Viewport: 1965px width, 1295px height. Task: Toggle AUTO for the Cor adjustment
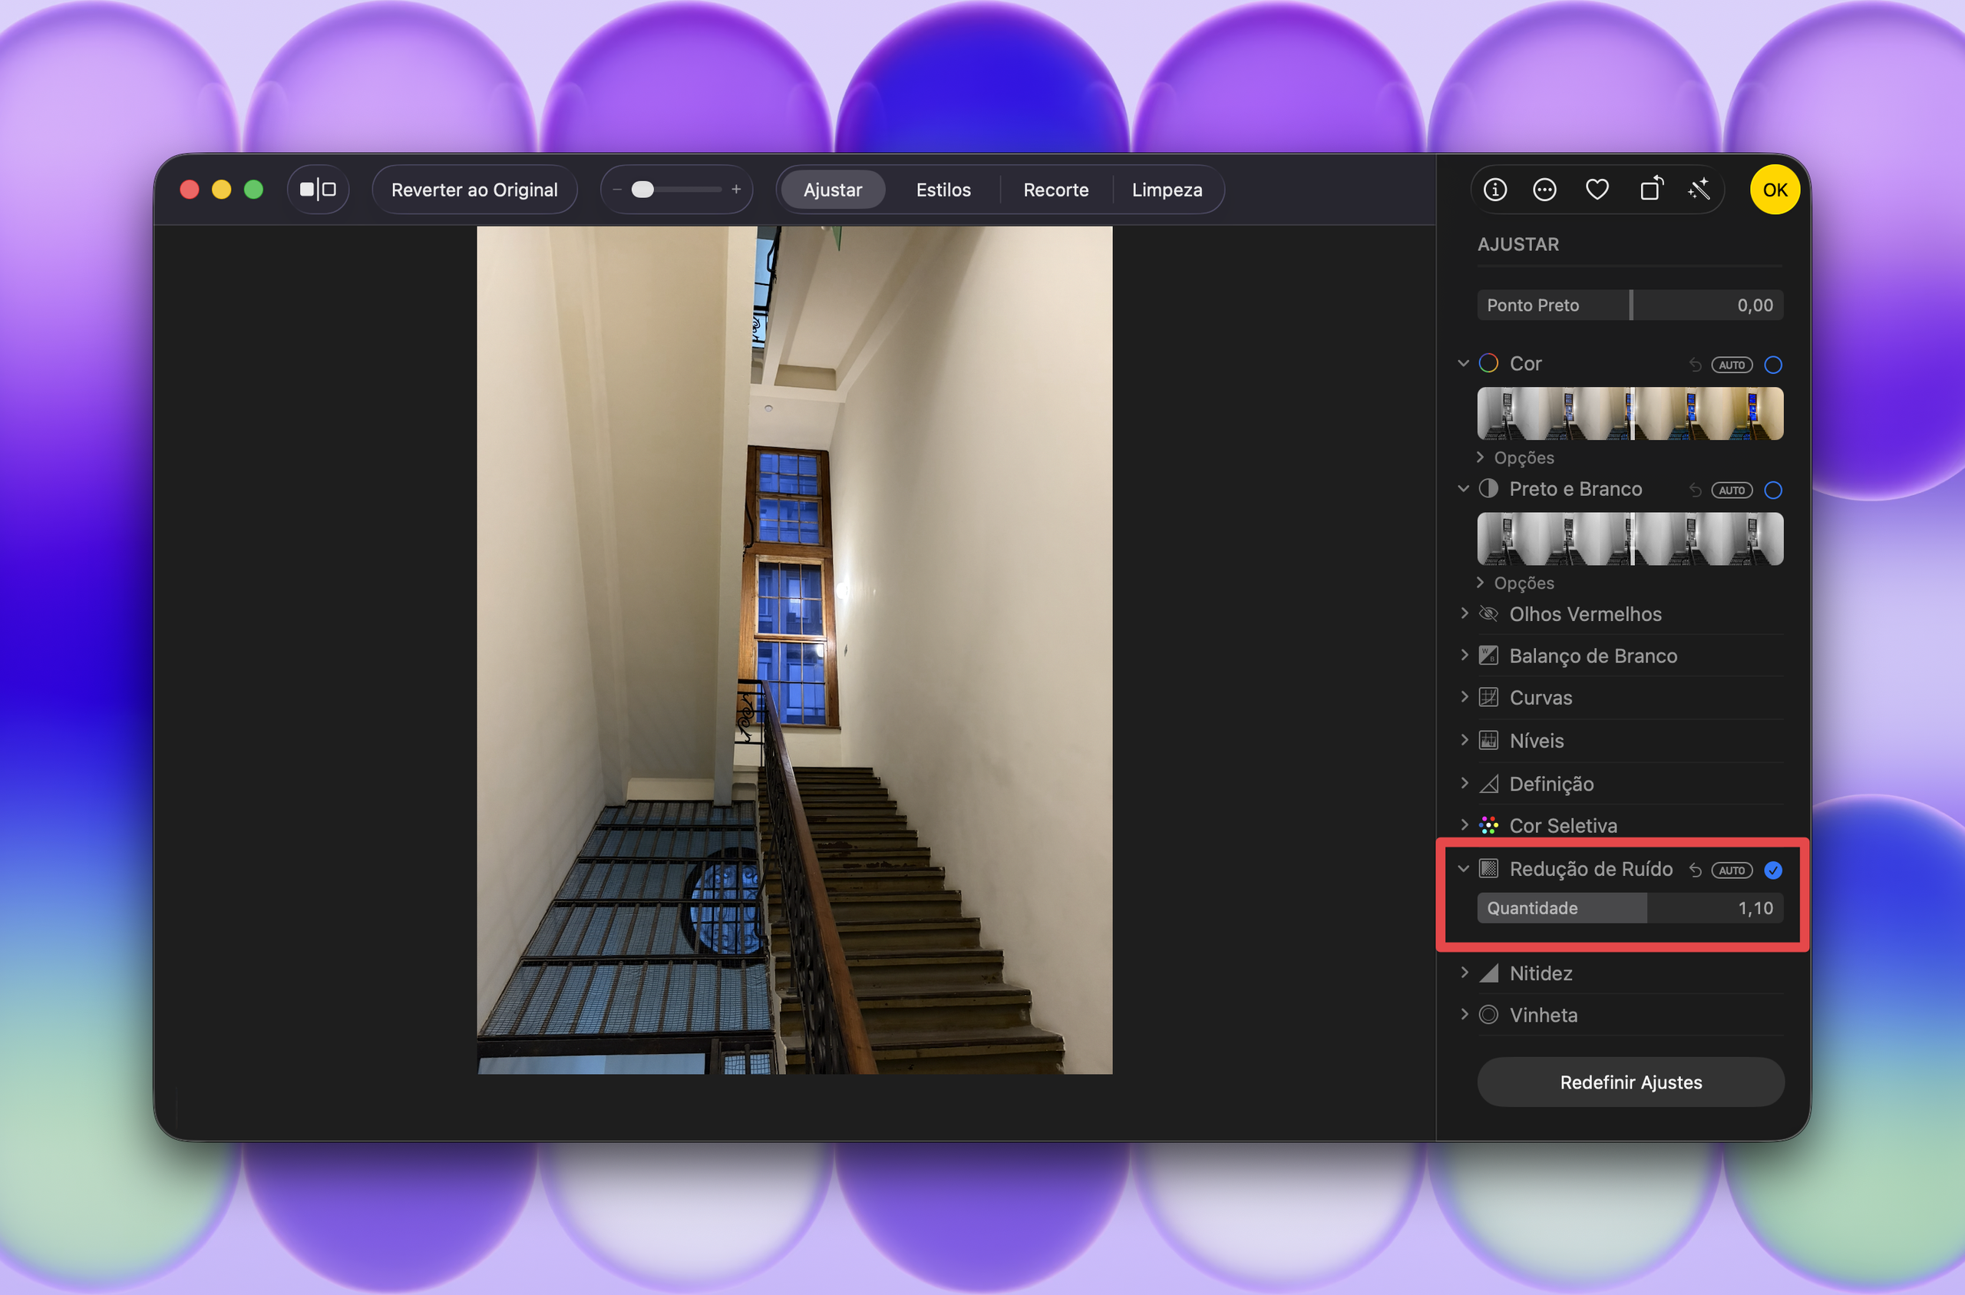point(1732,365)
